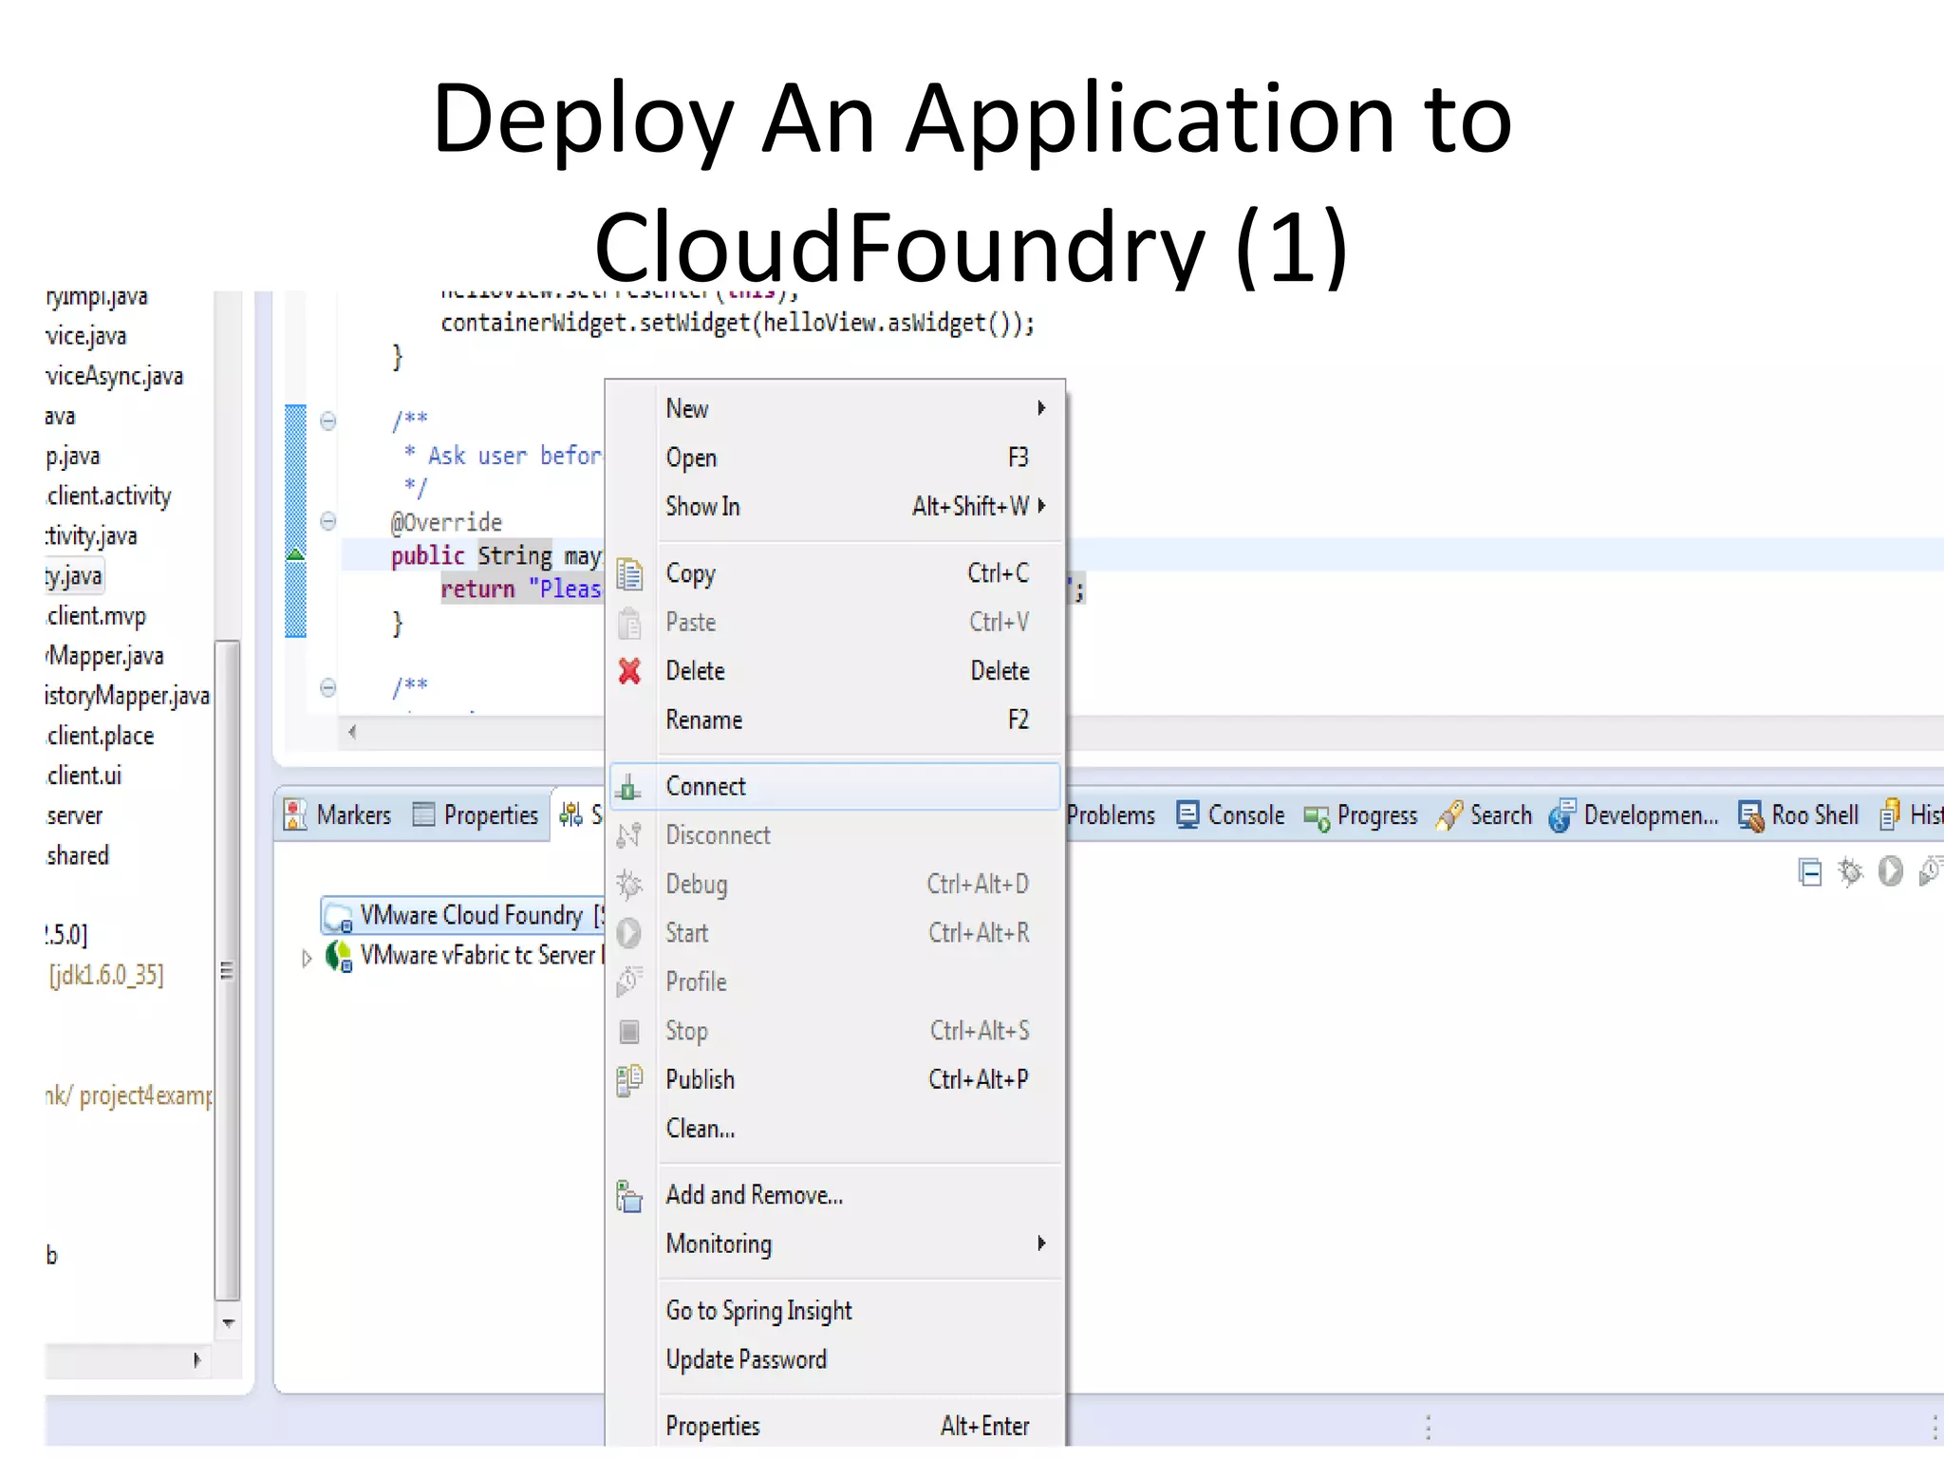Select client.activity package in the explorer

click(109, 495)
